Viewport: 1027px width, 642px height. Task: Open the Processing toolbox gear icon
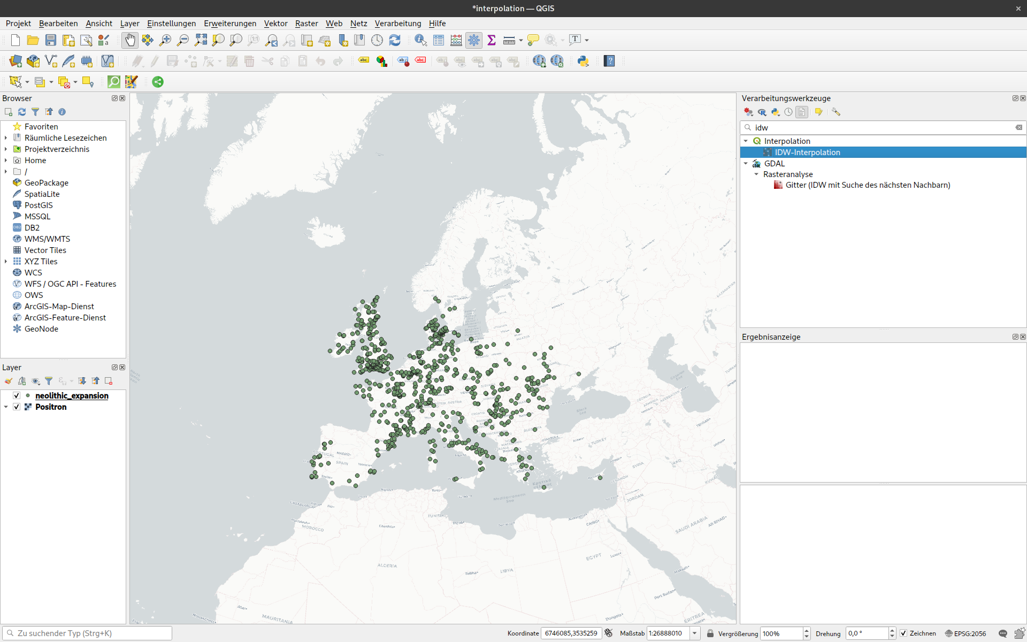[x=474, y=40]
